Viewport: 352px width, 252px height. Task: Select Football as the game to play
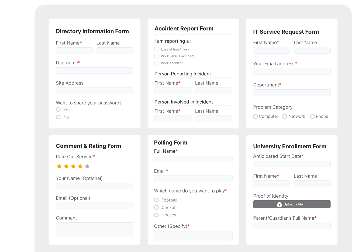(x=156, y=200)
